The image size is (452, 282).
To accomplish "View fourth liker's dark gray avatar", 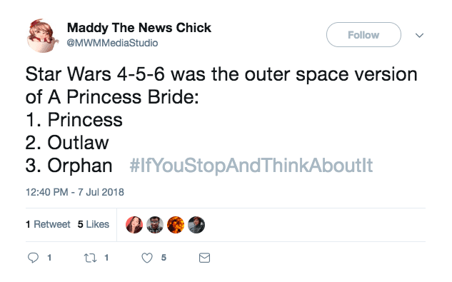I will point(196,225).
